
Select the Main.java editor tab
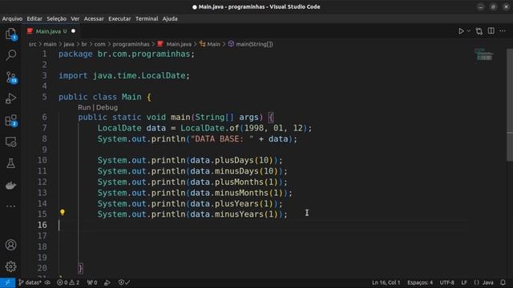pos(51,31)
